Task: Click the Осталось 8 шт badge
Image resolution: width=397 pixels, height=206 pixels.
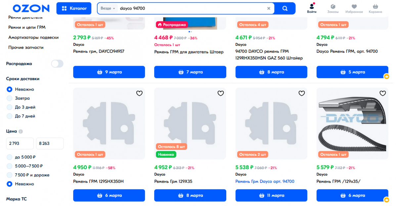Action: coord(171,147)
